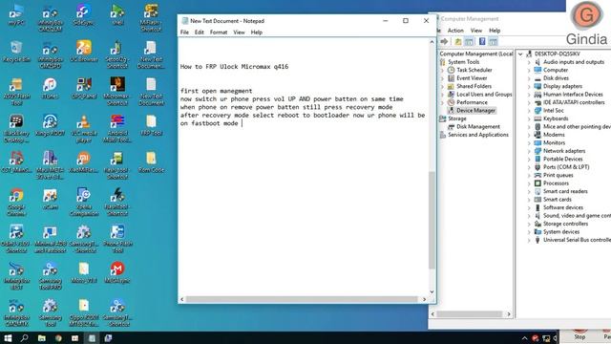This screenshot has width=611, height=344.
Task: Open File Explorer from the taskbar
Action: point(41,337)
